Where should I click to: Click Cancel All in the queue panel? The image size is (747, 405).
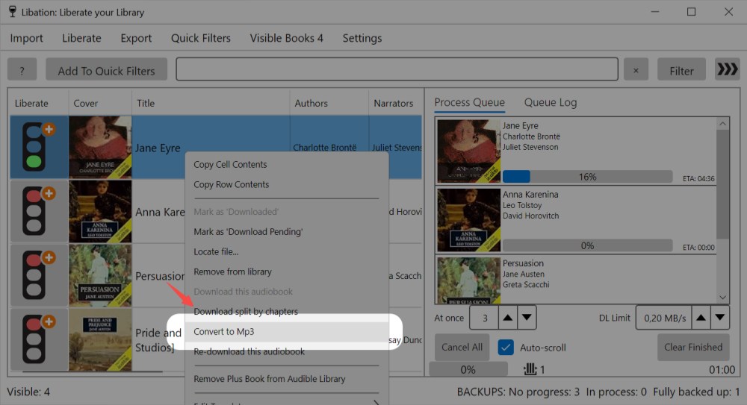coord(462,347)
